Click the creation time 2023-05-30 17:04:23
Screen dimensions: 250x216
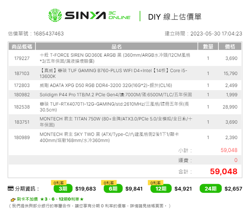[216, 34]
